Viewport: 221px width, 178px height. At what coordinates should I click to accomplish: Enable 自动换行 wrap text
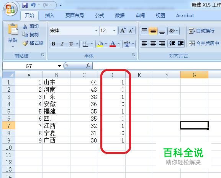pyautogui.click(x=202, y=31)
